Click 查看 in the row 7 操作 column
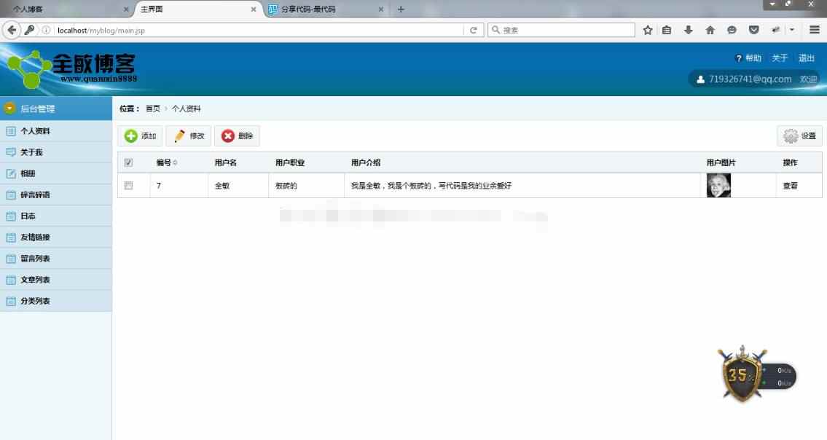This screenshot has width=827, height=440. click(x=790, y=186)
